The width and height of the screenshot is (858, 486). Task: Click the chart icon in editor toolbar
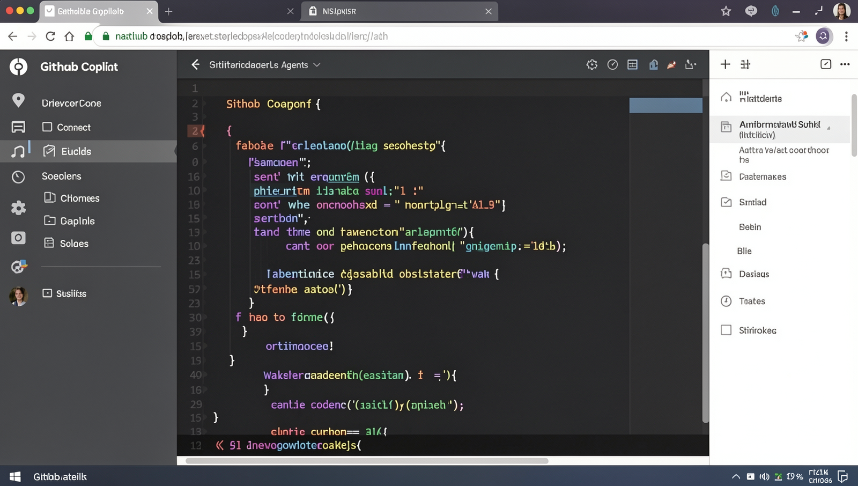point(691,65)
